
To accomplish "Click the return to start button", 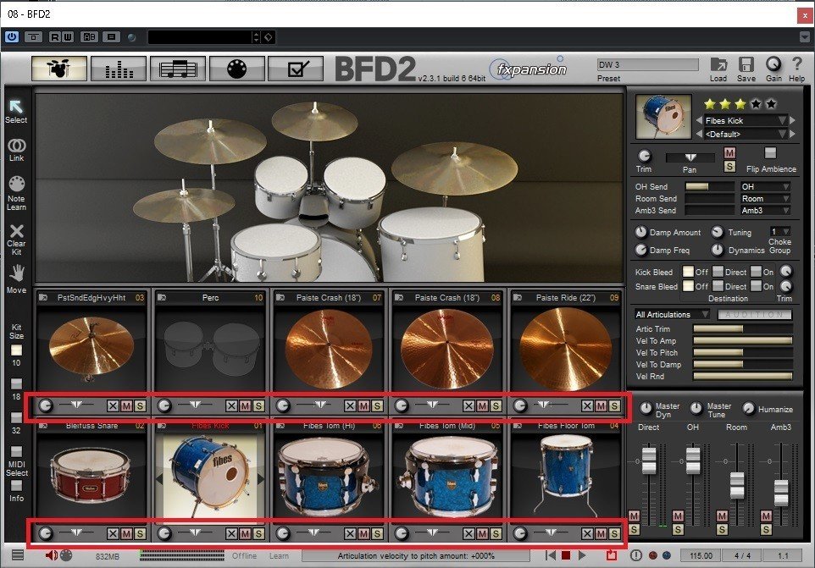I will (551, 555).
